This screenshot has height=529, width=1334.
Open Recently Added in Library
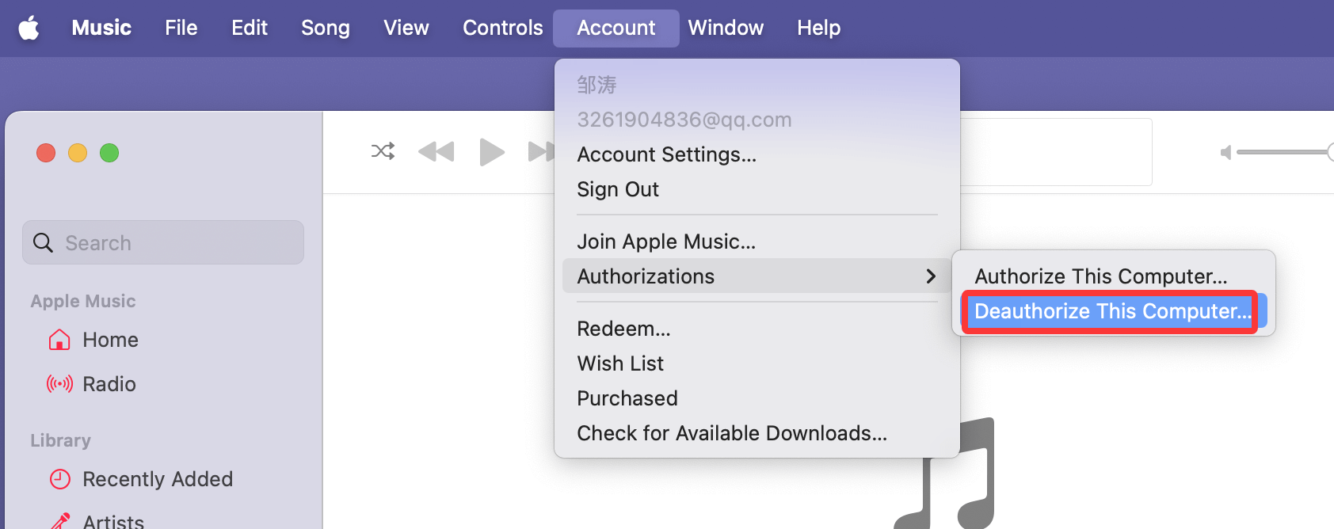pyautogui.click(x=157, y=479)
